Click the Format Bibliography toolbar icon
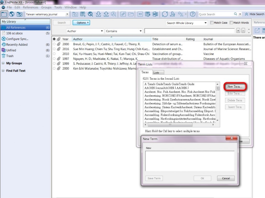Image resolution: width=265 pixels, height=198 pixels. pos(148,14)
